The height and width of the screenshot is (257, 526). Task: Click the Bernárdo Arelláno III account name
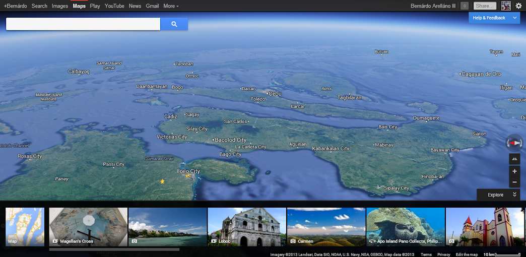pos(433,6)
